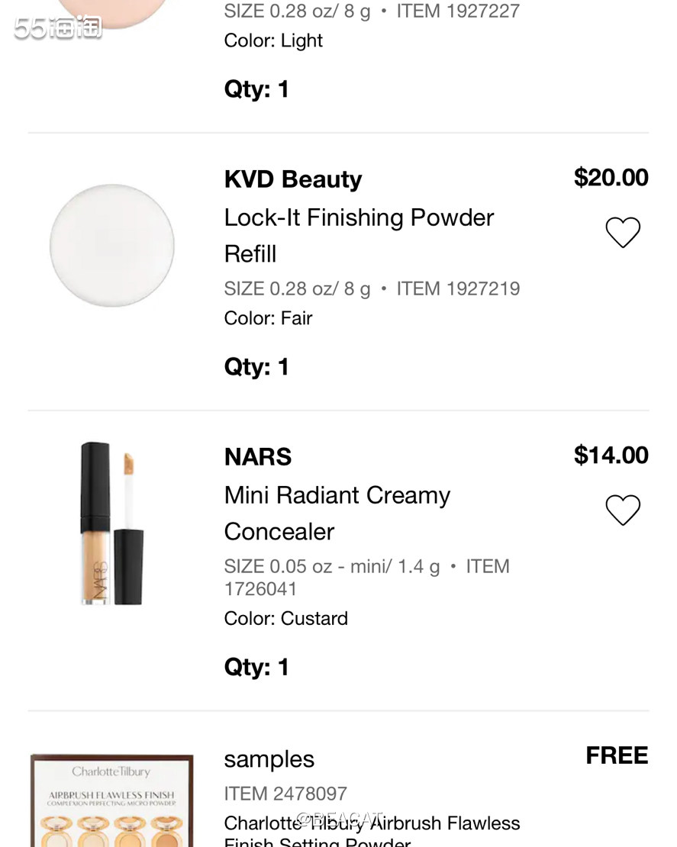
Task: Open the KVD Lock-It powder product image
Action: [x=112, y=246]
